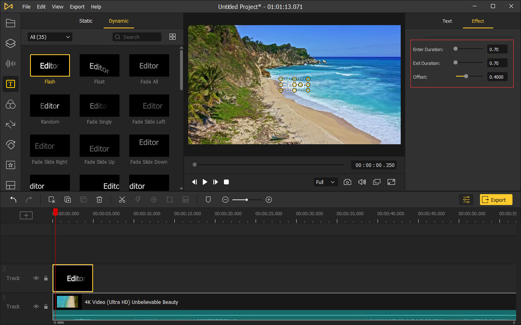
Task: Hide Track 2 using its eye icon
Action: [36, 278]
